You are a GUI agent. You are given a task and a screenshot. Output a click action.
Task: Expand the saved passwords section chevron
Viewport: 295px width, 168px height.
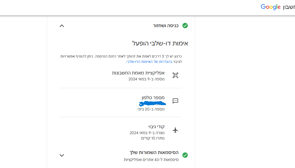[x=62, y=155]
